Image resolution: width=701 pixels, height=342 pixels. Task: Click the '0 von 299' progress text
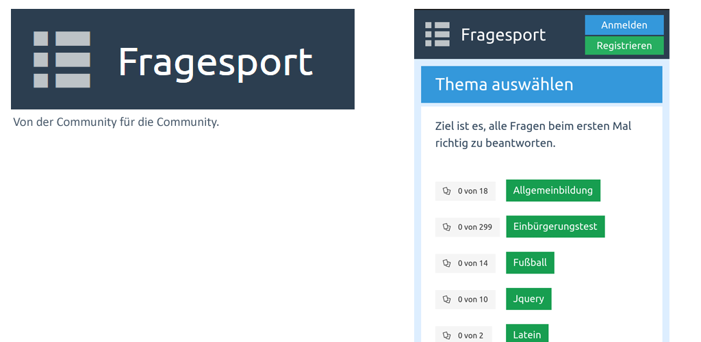[475, 227]
